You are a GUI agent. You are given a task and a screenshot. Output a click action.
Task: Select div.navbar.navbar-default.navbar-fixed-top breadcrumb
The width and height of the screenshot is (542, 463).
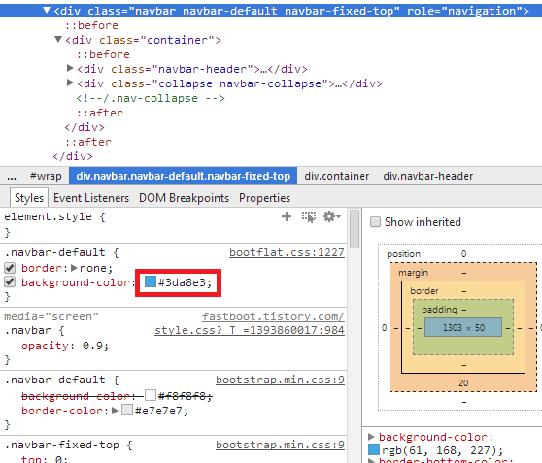pyautogui.click(x=184, y=176)
